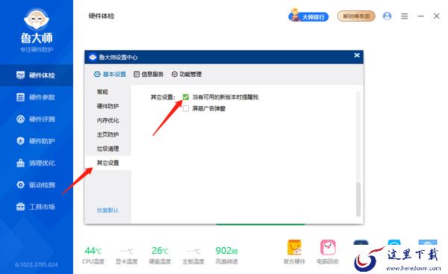
Task: Select 垃圾清理 settings category
Action: click(108, 149)
